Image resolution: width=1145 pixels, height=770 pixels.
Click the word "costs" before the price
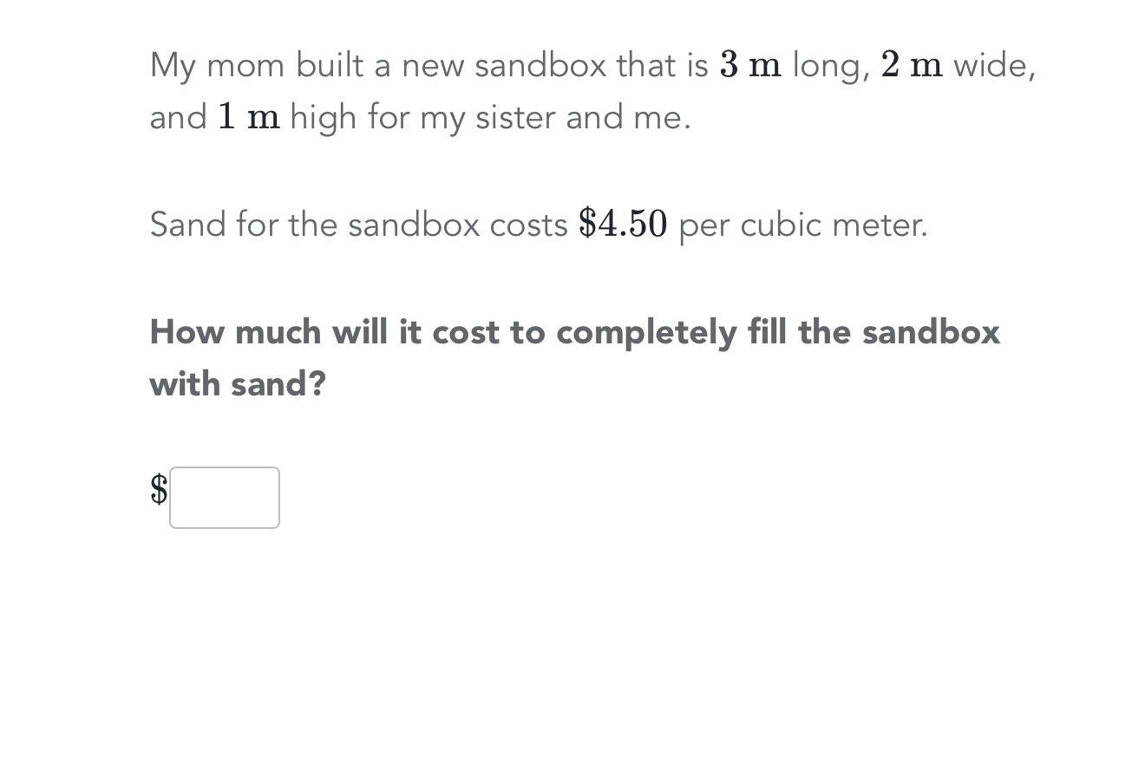click(528, 225)
